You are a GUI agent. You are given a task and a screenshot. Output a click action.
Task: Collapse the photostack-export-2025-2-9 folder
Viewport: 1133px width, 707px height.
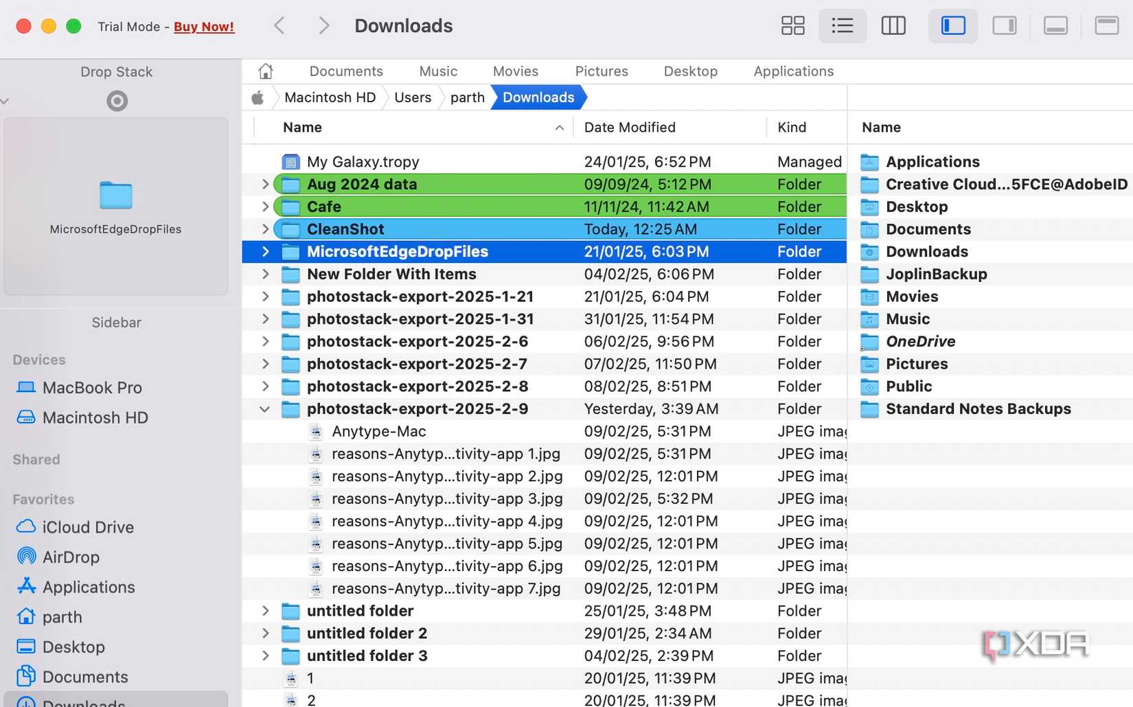[264, 408]
